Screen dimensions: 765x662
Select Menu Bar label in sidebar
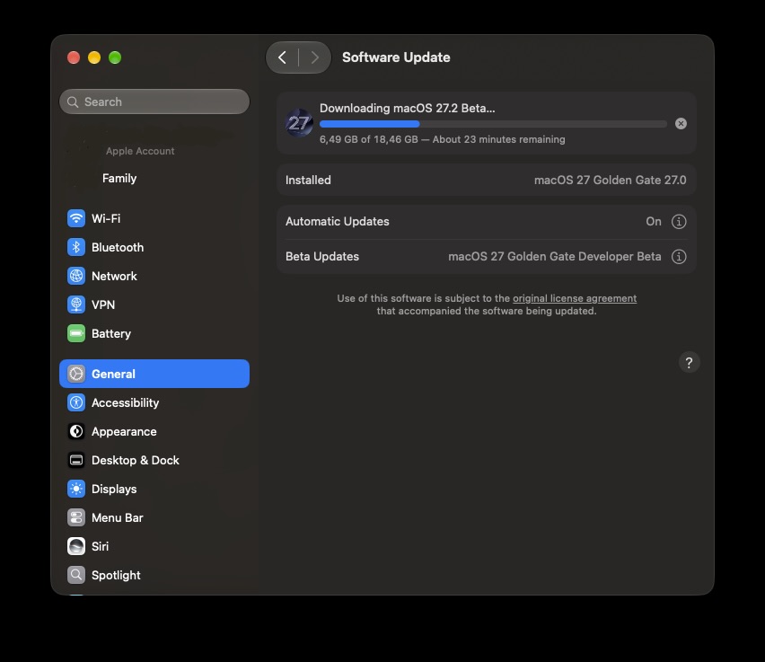tap(117, 517)
